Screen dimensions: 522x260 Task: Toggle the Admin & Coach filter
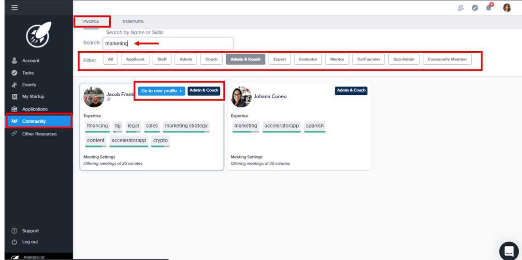[246, 59]
